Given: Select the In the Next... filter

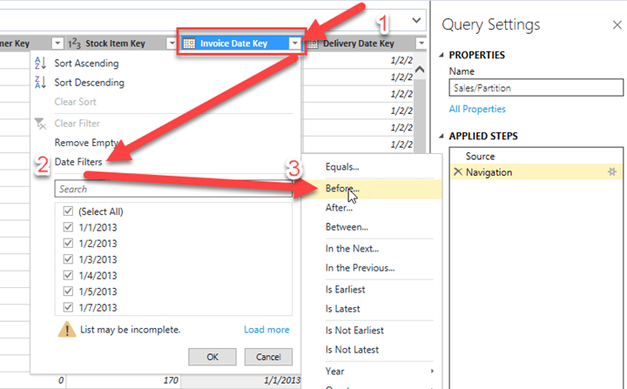Looking at the screenshot, I should [x=352, y=248].
